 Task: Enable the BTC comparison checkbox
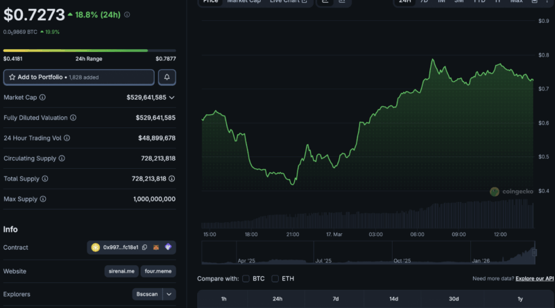[246, 279]
